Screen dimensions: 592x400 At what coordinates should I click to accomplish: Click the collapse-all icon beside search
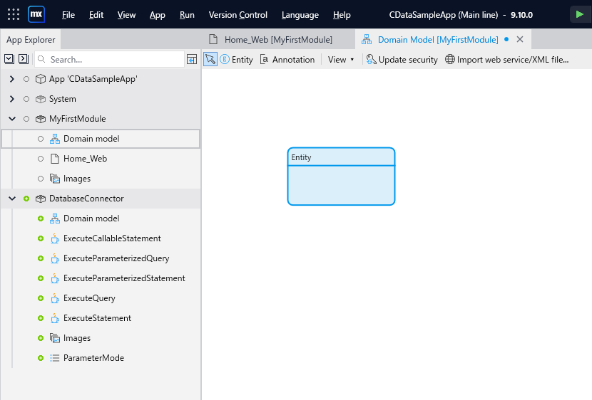coord(24,59)
